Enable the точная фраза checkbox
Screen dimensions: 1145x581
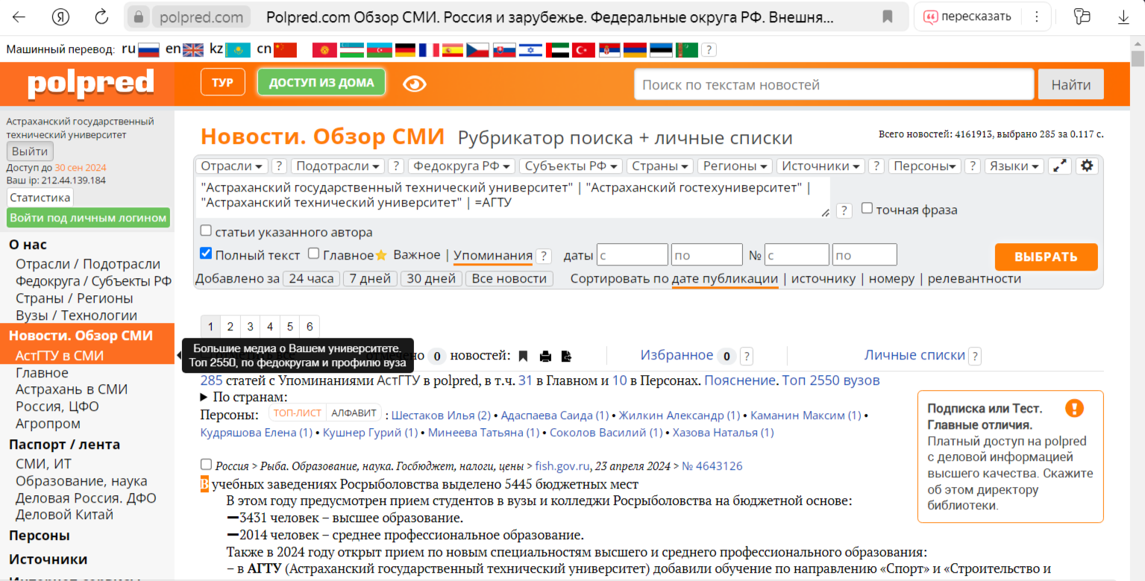pos(867,209)
